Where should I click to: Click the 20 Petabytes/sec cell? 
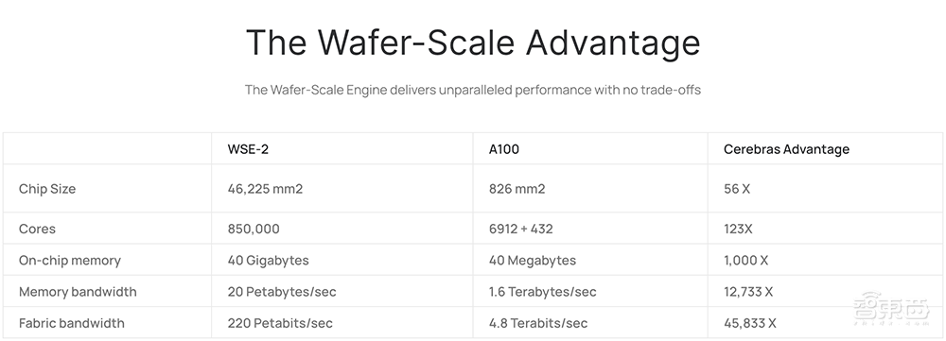(x=282, y=292)
